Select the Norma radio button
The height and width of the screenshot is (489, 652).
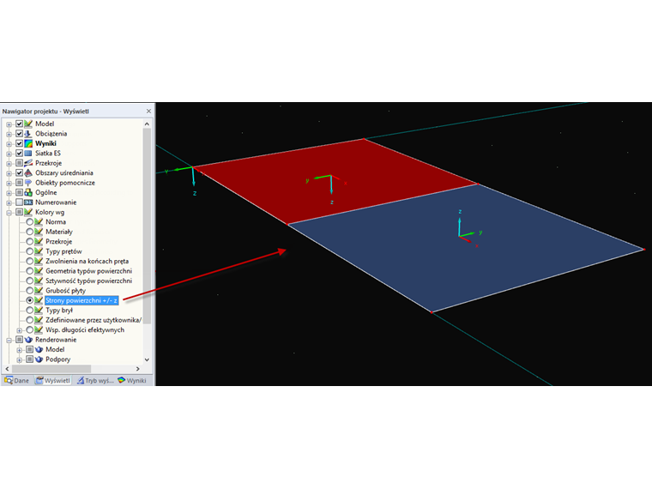point(29,222)
